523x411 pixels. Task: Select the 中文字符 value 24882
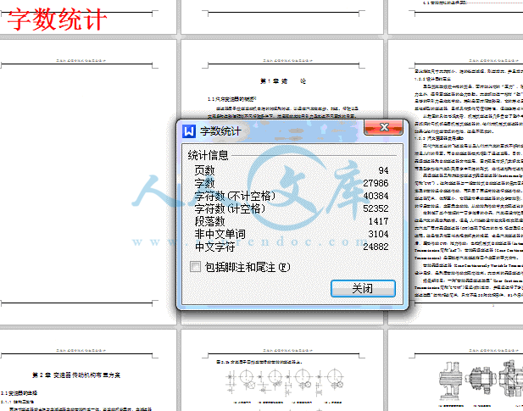(x=376, y=247)
